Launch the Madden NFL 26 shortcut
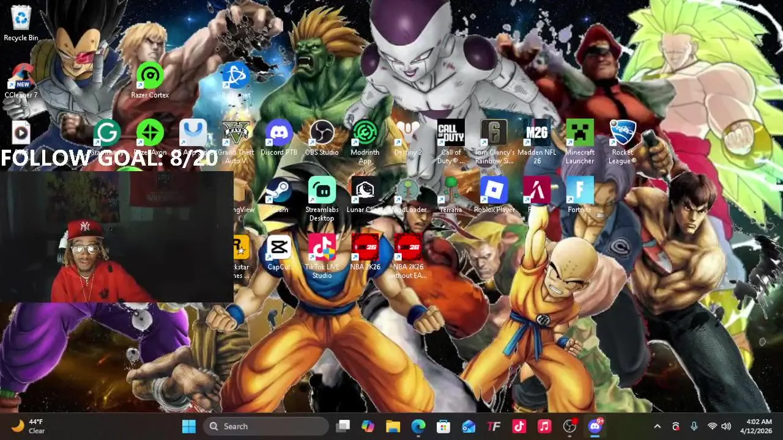The height and width of the screenshot is (440, 783). [537, 142]
